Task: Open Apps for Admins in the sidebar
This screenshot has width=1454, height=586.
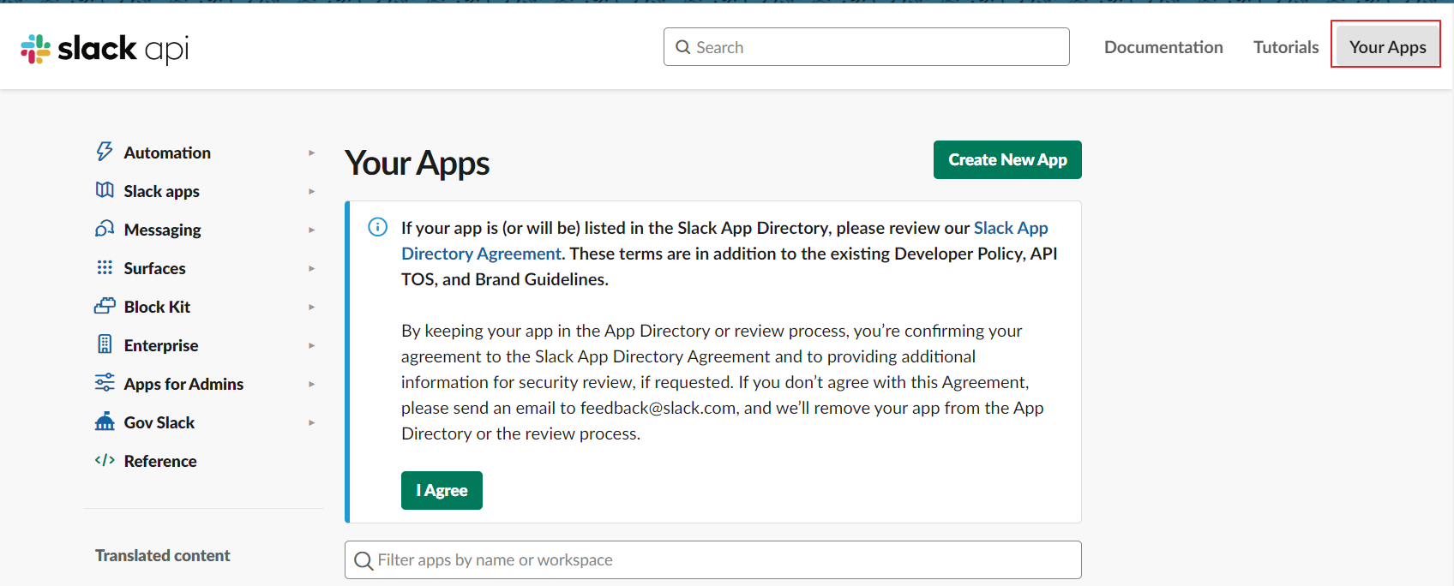Action: 183,384
